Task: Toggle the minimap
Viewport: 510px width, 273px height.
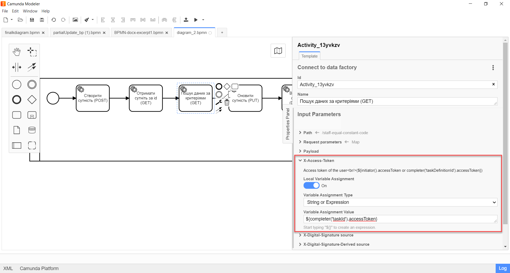Action: tap(278, 51)
